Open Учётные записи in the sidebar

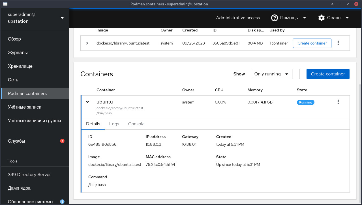(35, 107)
